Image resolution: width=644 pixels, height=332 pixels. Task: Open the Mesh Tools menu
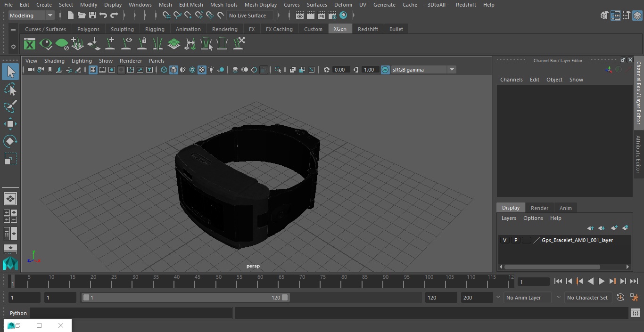pos(223,5)
